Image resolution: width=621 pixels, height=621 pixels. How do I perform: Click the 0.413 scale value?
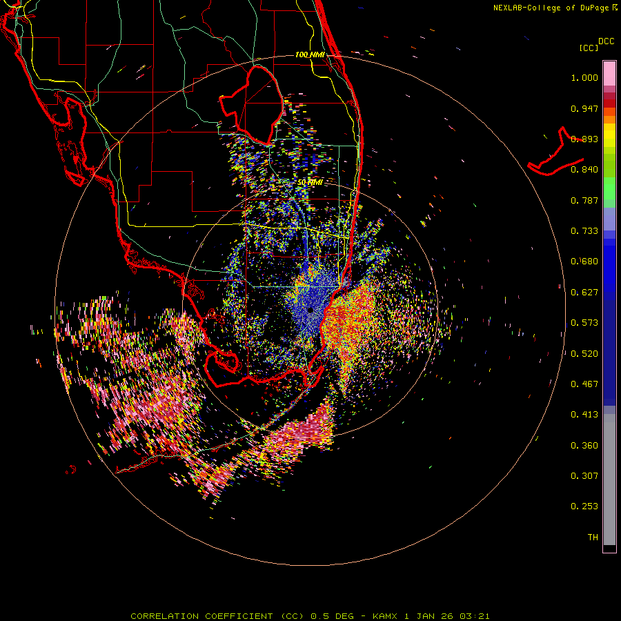point(584,415)
